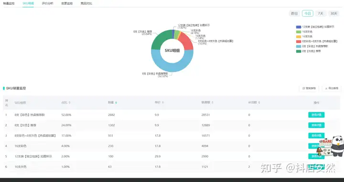Click the SKU销量监控 section heading
344x182 pixels.
tap(16, 88)
